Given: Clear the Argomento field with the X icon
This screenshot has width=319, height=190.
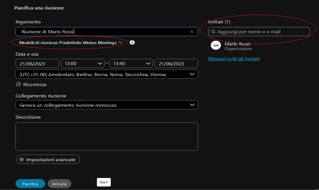Looking at the screenshot, I should [x=192, y=32].
